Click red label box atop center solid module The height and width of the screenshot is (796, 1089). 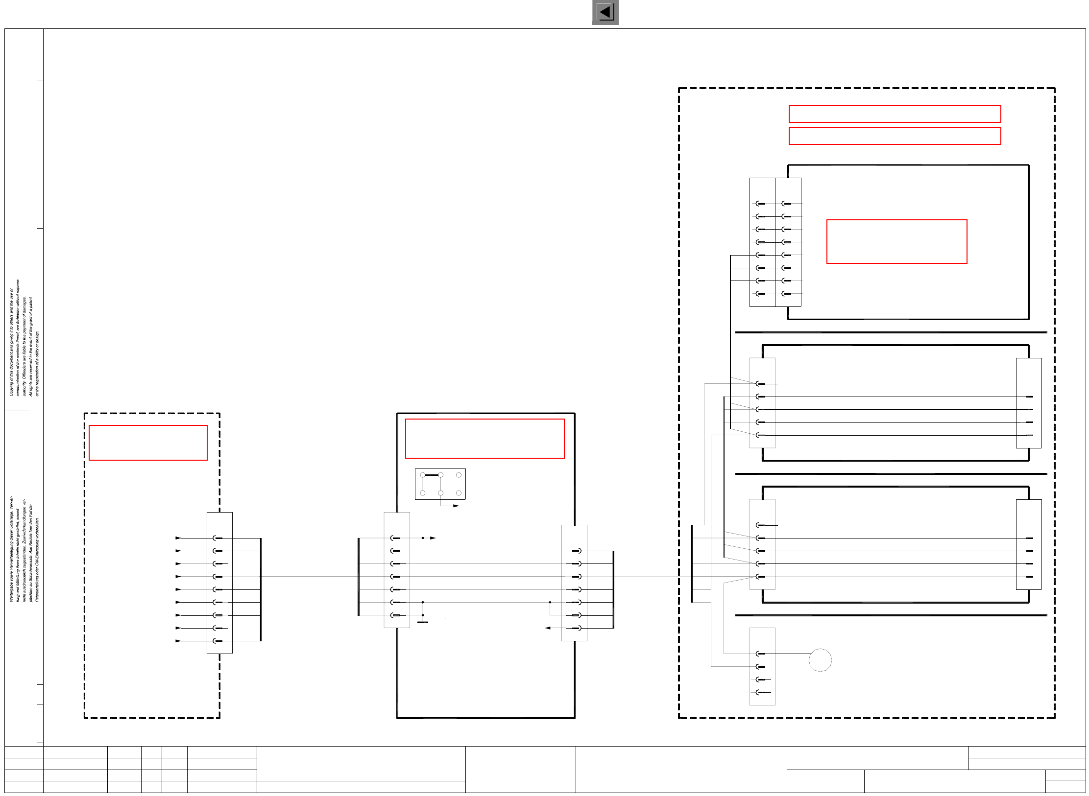click(x=484, y=439)
